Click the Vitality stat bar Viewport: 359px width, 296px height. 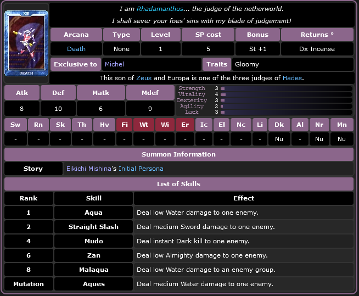pos(285,94)
